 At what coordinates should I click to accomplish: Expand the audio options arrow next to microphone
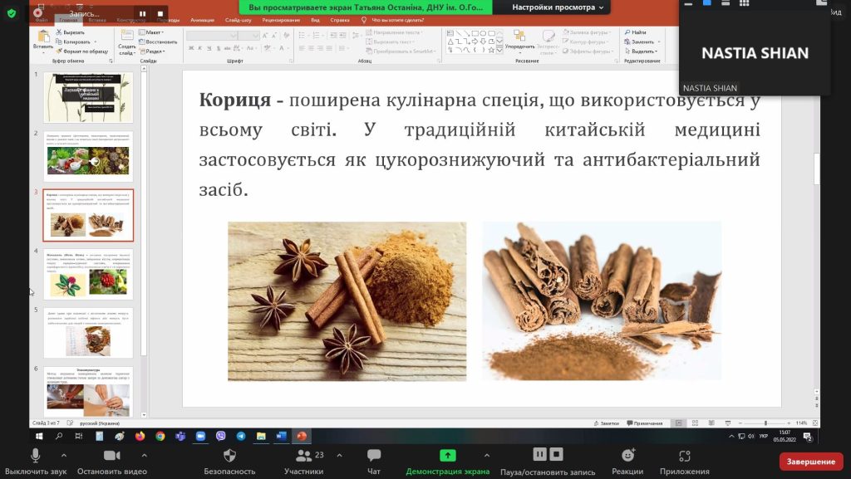click(63, 455)
